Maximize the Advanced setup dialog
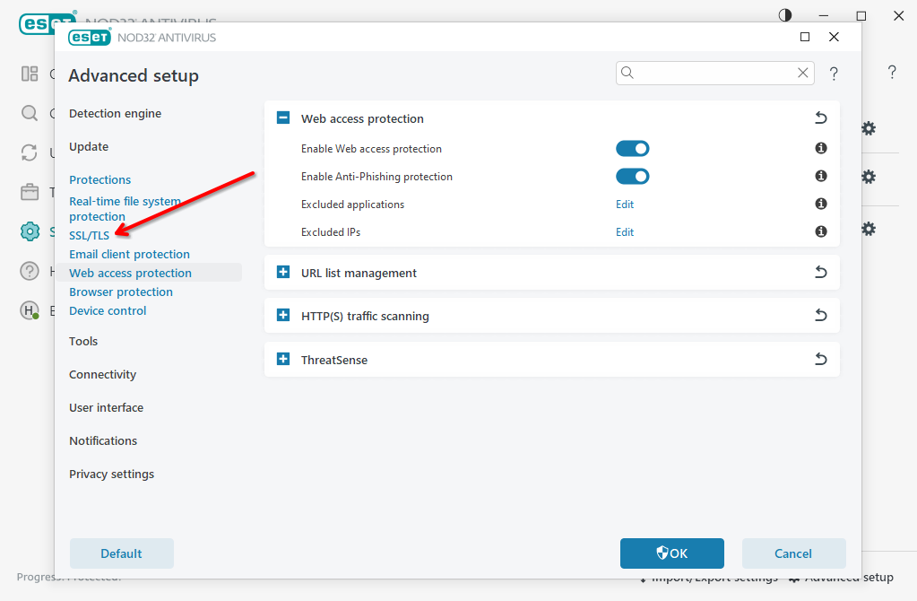Image resolution: width=917 pixels, height=601 pixels. (x=805, y=37)
